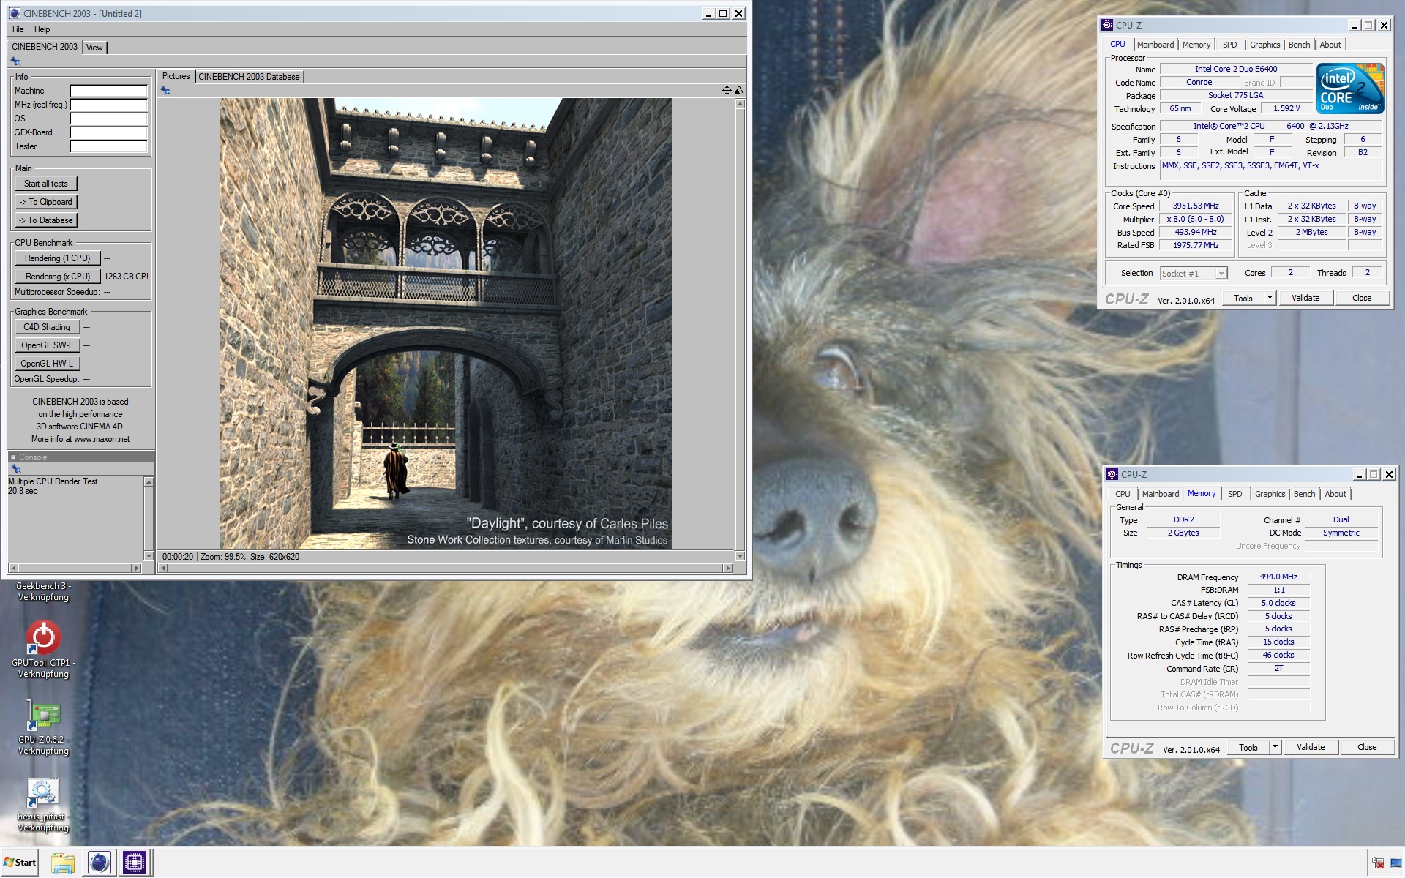Viewport: 1405px width, 878px height.
Task: Click Tools button in lower CPU-Z window
Action: (x=1248, y=747)
